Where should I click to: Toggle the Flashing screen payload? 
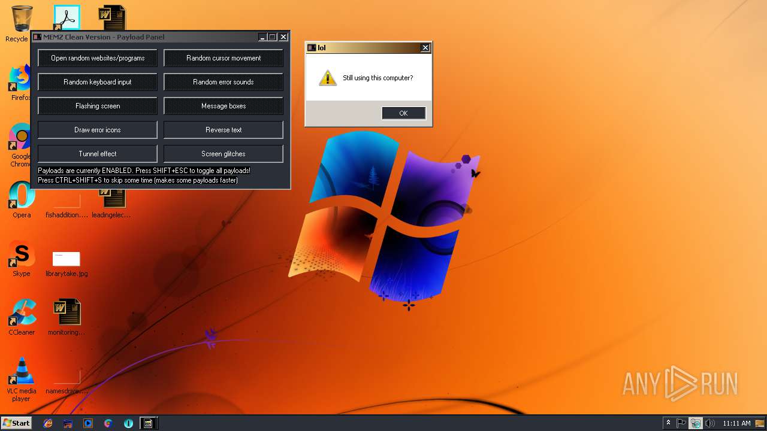tap(98, 106)
